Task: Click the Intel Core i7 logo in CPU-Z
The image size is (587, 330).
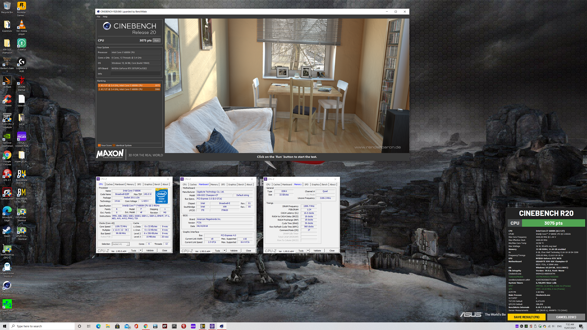Action: pos(161,196)
